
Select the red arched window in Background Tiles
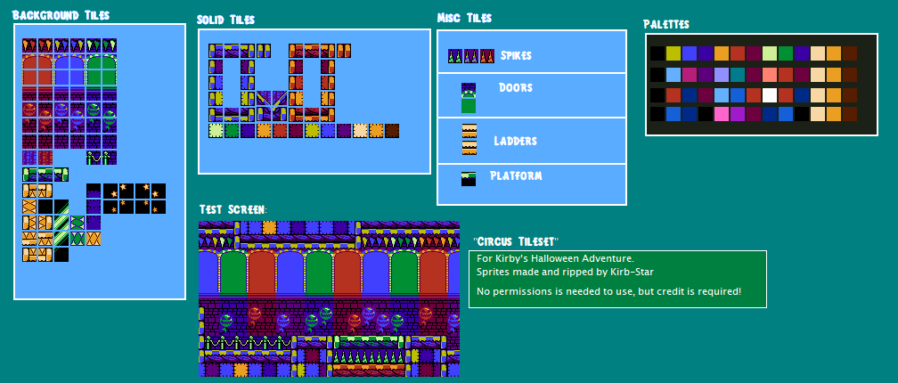pos(37,69)
